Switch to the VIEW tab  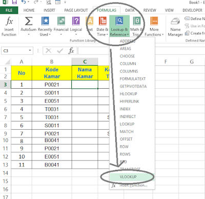169,10
